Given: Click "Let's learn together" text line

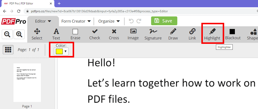Looking at the screenshot, I should pyautogui.click(x=171, y=83).
